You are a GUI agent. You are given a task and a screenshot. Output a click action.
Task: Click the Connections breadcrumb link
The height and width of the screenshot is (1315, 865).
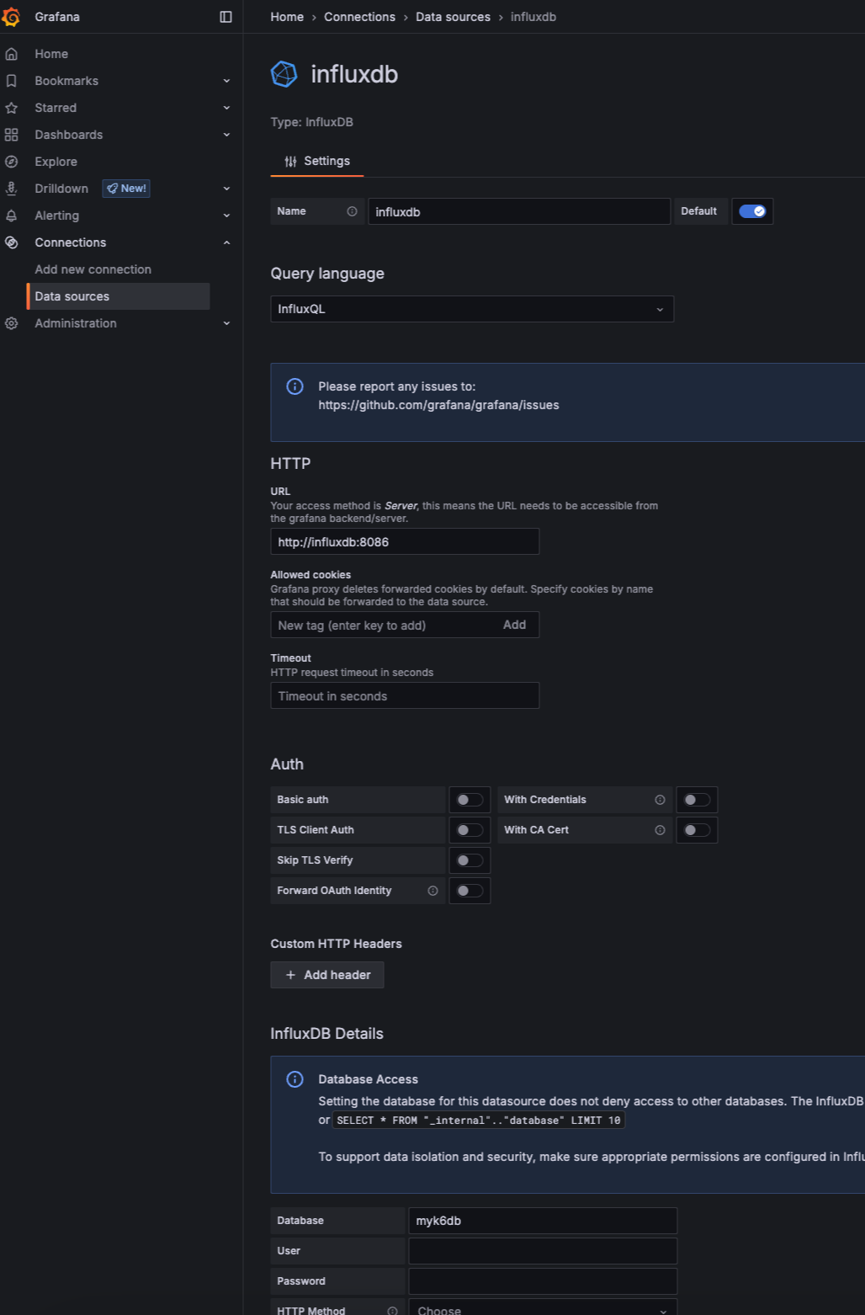click(359, 17)
